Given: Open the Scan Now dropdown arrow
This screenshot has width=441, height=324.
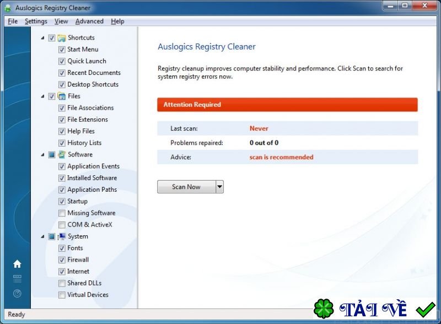Looking at the screenshot, I should tap(219, 187).
